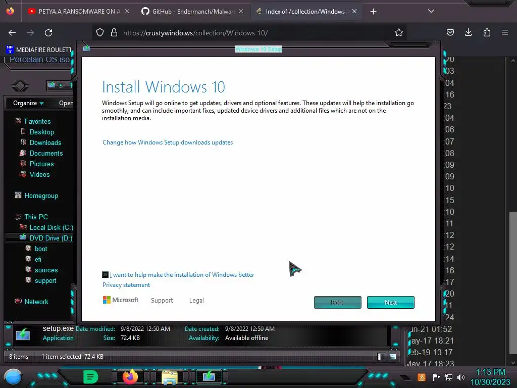
Task: Select Documents in Explorer navigation pane
Action: pos(46,153)
